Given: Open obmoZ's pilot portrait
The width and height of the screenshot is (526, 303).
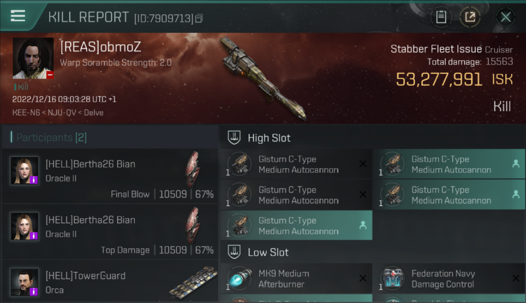Looking at the screenshot, I should click(33, 58).
